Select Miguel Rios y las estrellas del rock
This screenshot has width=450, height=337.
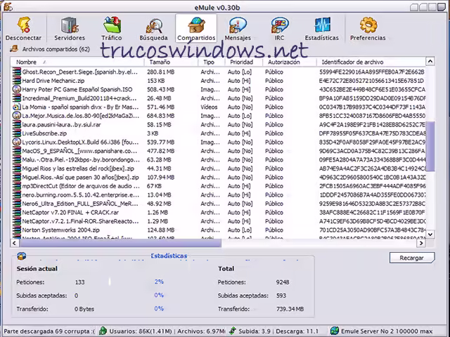(219, 168)
